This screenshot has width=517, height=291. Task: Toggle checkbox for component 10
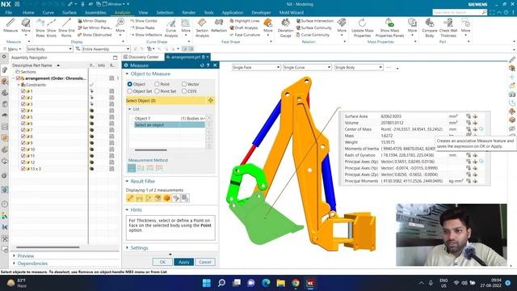[23, 149]
